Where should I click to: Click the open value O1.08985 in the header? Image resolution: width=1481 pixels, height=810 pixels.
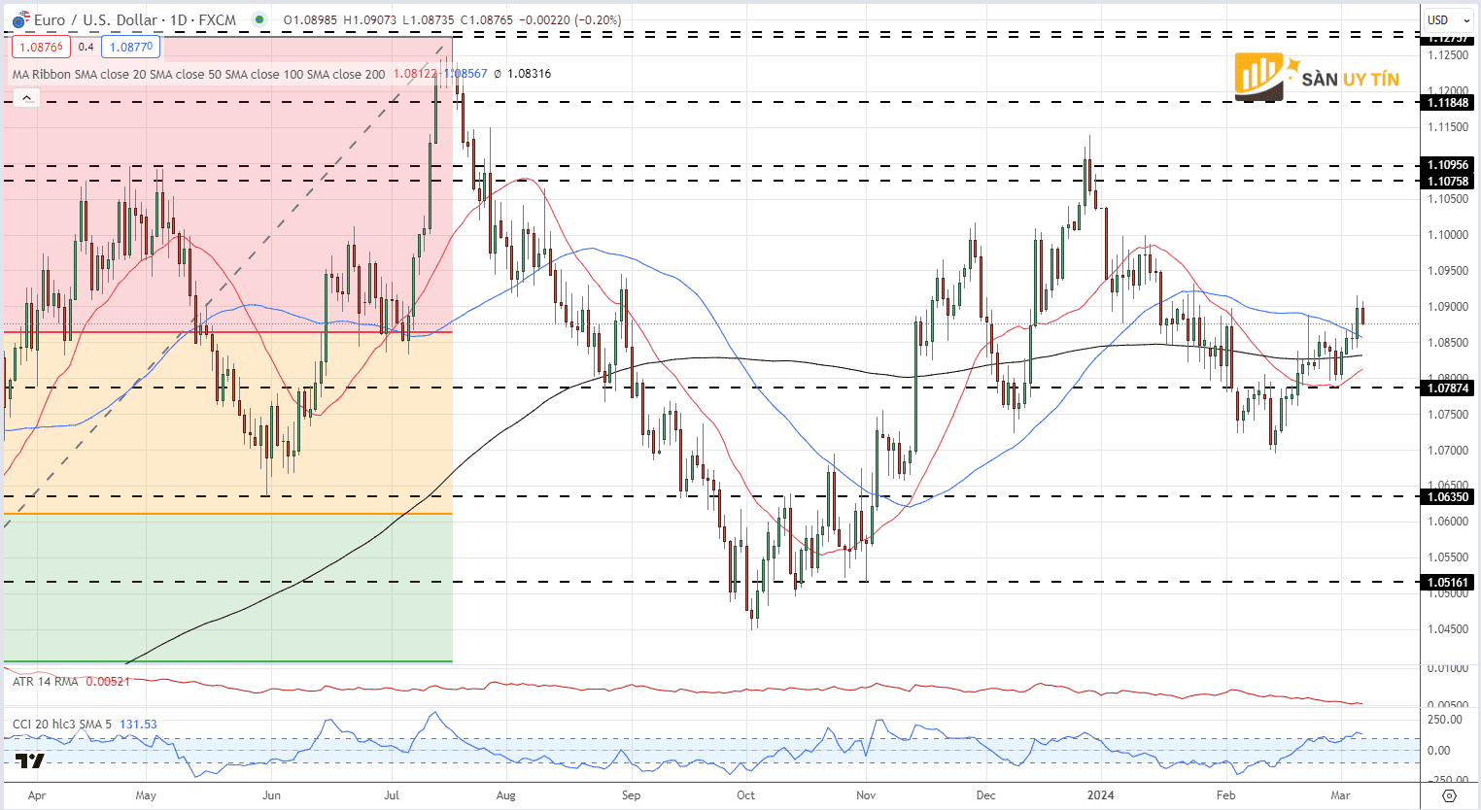[311, 19]
